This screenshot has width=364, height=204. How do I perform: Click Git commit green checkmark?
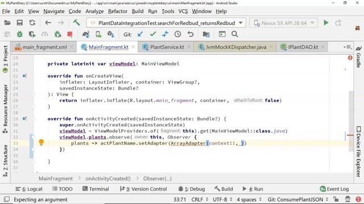point(153,34)
